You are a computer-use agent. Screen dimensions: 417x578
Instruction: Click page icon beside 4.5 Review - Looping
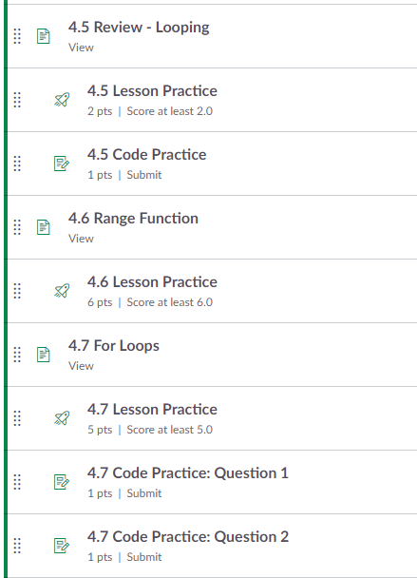[x=43, y=36]
